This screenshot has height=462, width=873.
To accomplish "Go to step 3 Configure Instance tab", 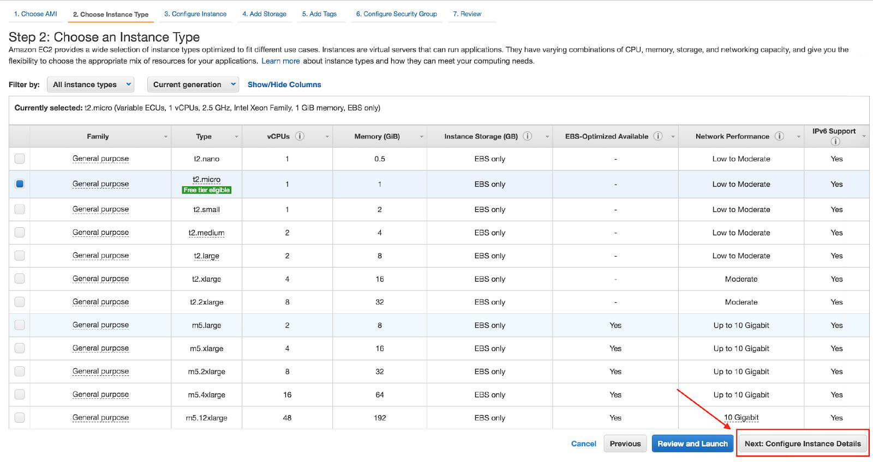I will pyautogui.click(x=195, y=14).
